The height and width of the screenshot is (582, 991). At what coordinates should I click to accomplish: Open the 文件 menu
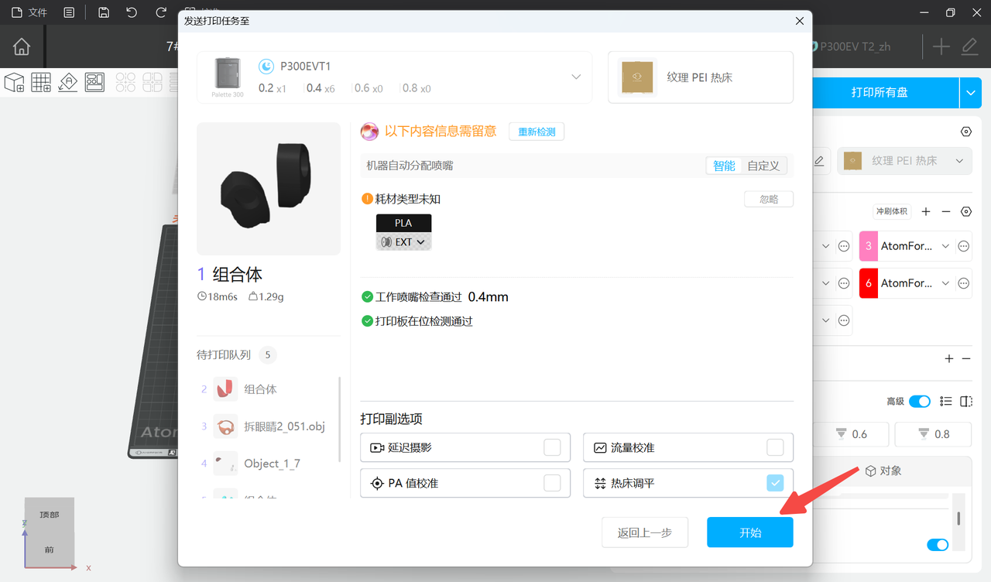pyautogui.click(x=29, y=12)
